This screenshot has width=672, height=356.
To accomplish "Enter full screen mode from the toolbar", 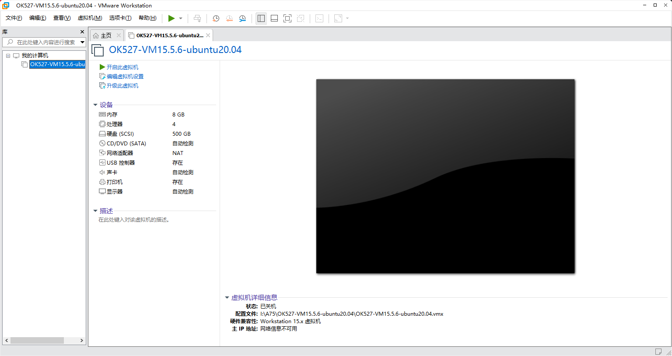I will click(x=287, y=18).
